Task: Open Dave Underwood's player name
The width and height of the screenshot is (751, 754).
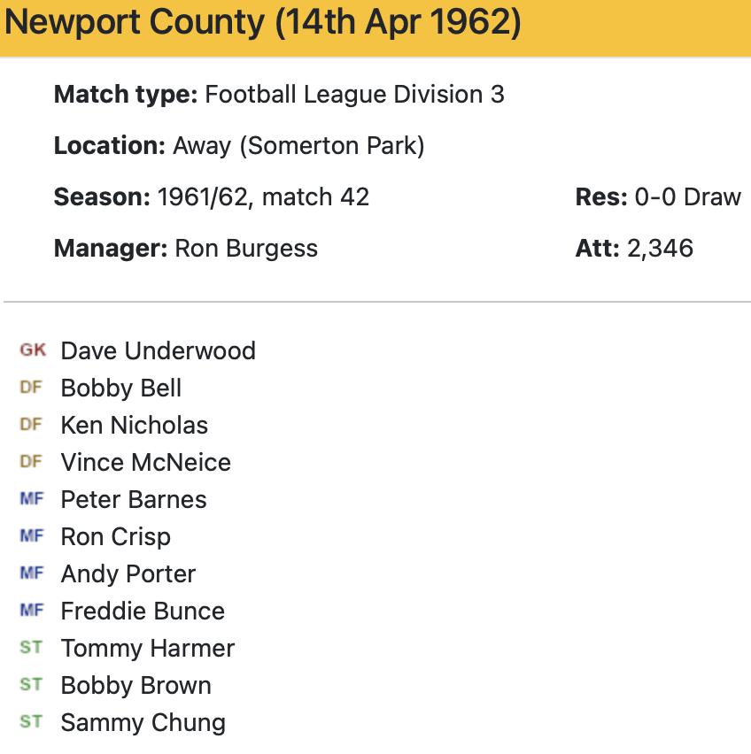Action: [x=158, y=350]
